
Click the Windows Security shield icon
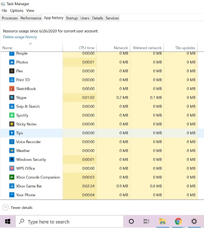tap(12, 159)
